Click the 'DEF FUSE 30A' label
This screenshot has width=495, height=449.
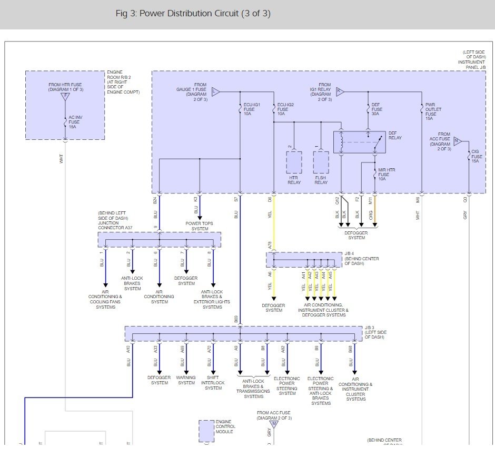pyautogui.click(x=377, y=109)
